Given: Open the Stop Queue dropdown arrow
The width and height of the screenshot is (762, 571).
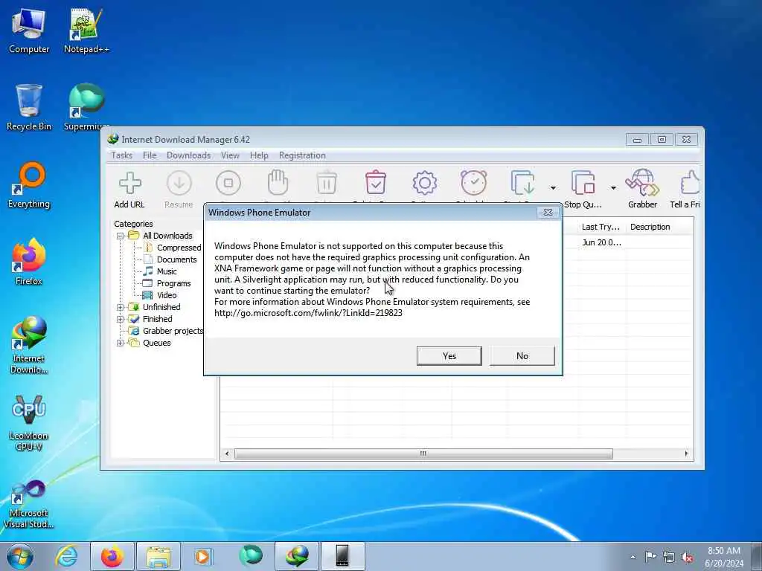Looking at the screenshot, I should (x=613, y=188).
